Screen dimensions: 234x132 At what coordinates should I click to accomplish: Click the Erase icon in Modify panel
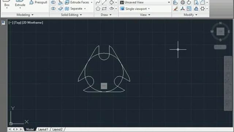pos(175,9)
